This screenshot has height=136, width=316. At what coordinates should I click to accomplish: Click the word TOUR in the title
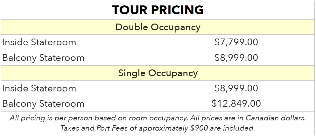click(130, 10)
